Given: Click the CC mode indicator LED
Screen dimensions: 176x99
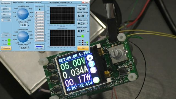Looking at the screenshot, I should [87, 45].
